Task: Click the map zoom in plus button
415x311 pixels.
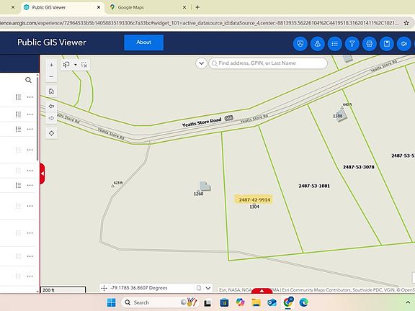Action: pyautogui.click(x=51, y=65)
